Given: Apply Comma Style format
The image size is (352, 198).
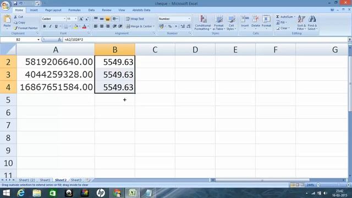Looking at the screenshot, I should pyautogui.click(x=176, y=26).
